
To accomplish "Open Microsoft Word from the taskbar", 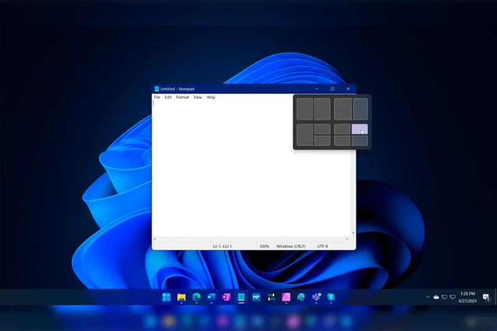I will tap(211, 297).
